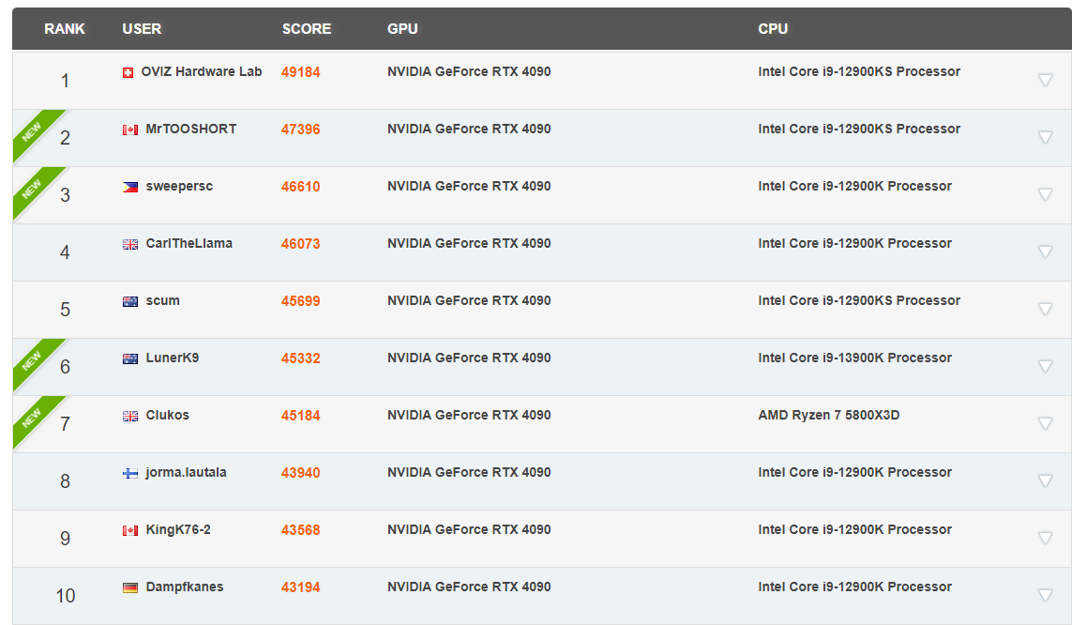Expand details arrow for OVIZ Hardware Lab row
Viewport: 1072px width, 625px height.
coord(1045,80)
